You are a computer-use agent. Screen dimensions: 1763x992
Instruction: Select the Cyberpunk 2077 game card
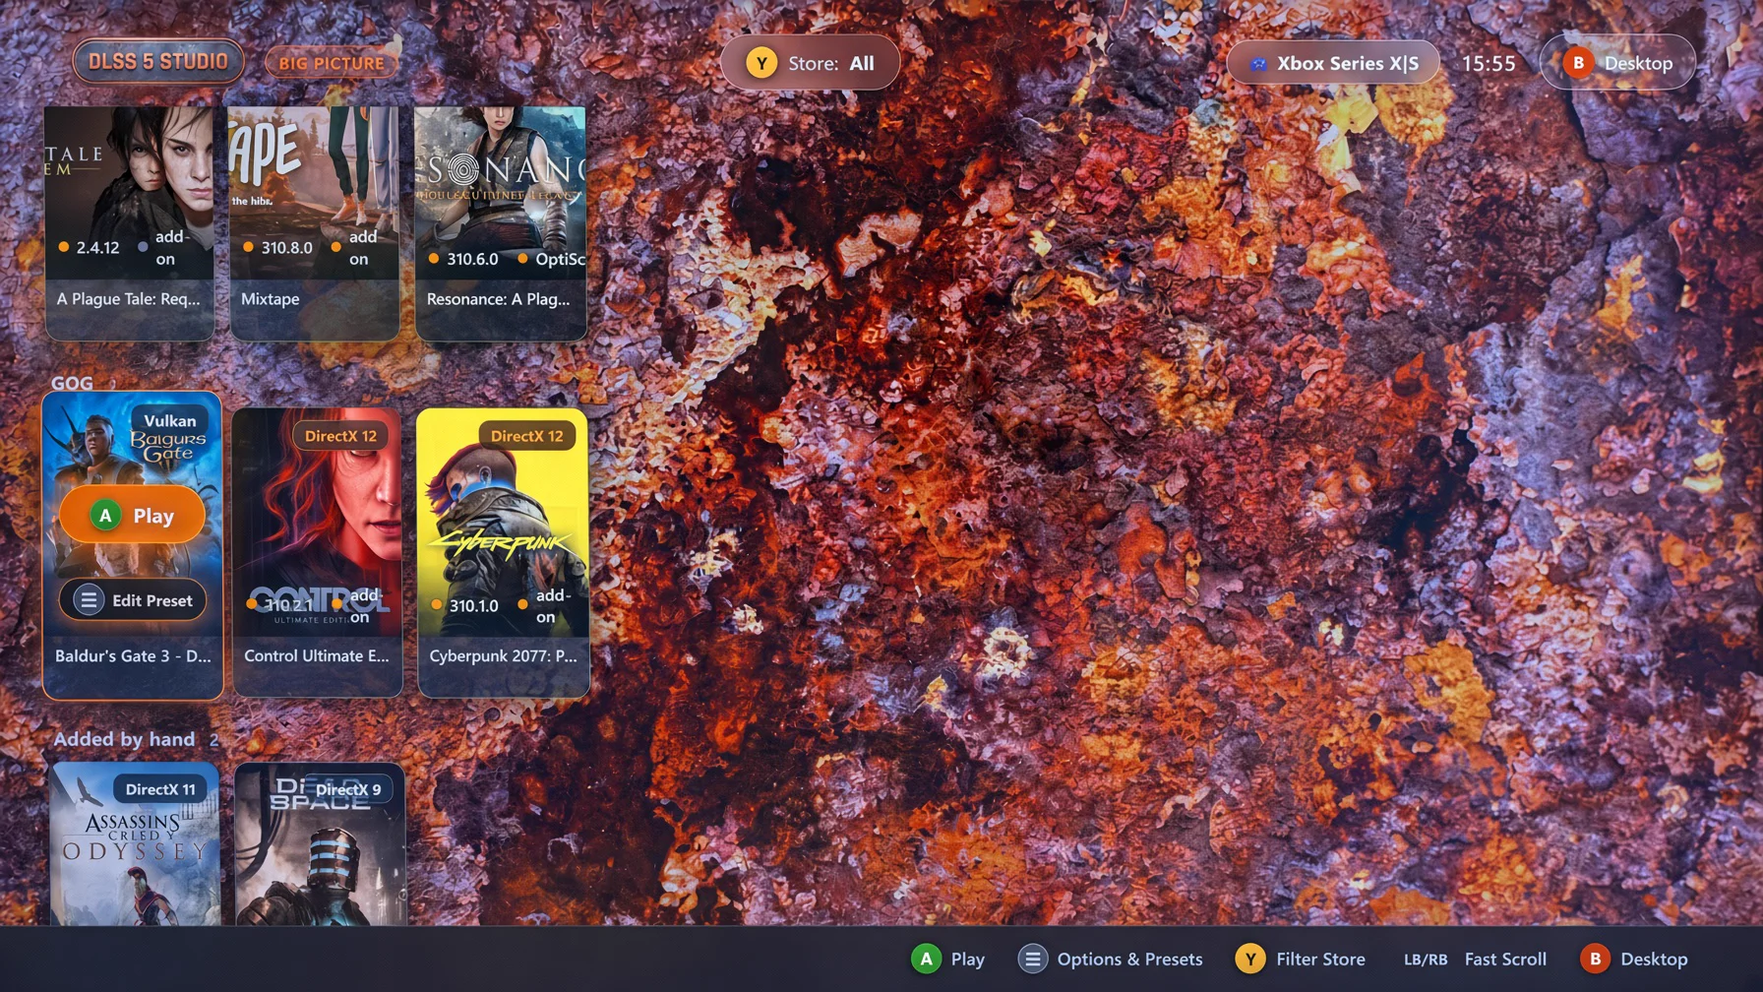(x=503, y=552)
